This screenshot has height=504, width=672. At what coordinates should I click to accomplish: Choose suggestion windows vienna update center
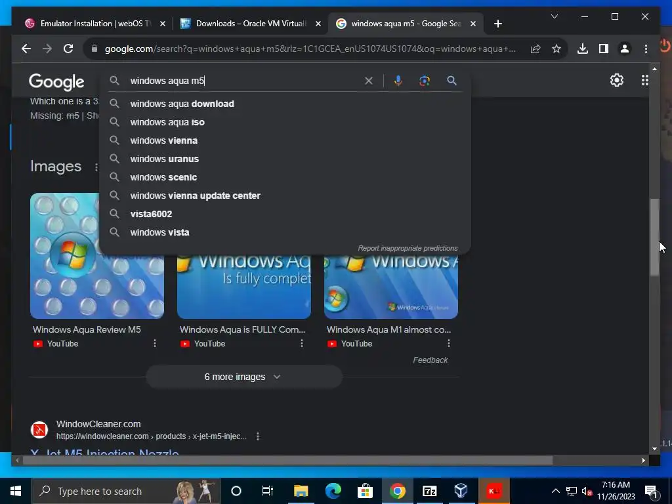(x=285, y=196)
